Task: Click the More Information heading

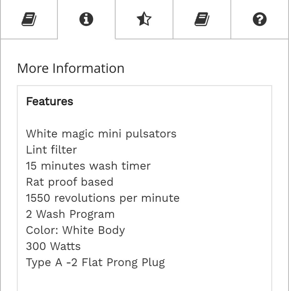Action: [71, 68]
